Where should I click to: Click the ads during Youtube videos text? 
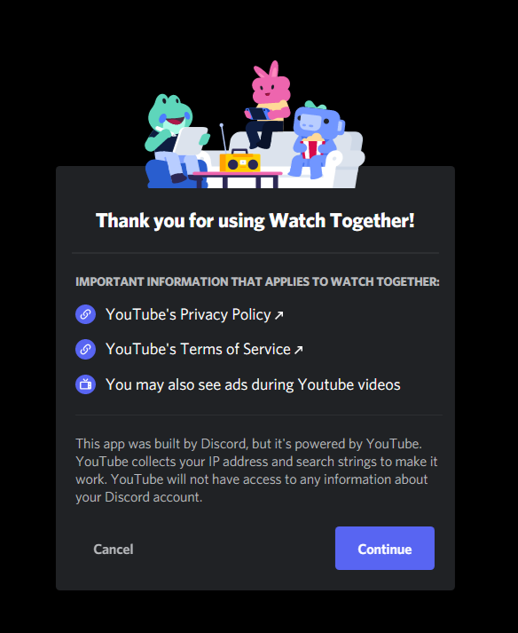point(253,384)
